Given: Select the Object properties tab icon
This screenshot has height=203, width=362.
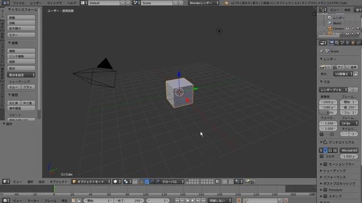Looking at the screenshot, I should 353,43.
